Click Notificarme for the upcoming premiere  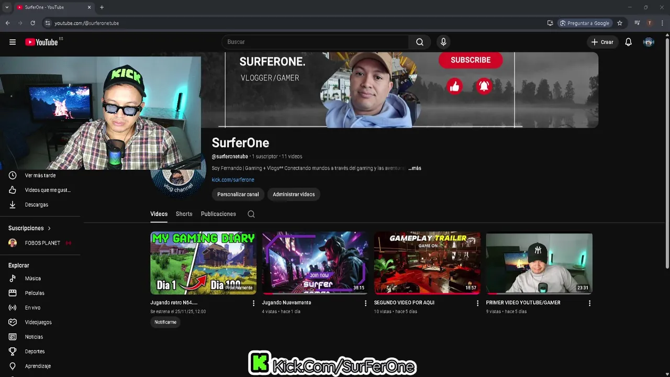(165, 322)
